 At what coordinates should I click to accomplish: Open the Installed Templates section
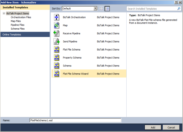coord(25,7)
